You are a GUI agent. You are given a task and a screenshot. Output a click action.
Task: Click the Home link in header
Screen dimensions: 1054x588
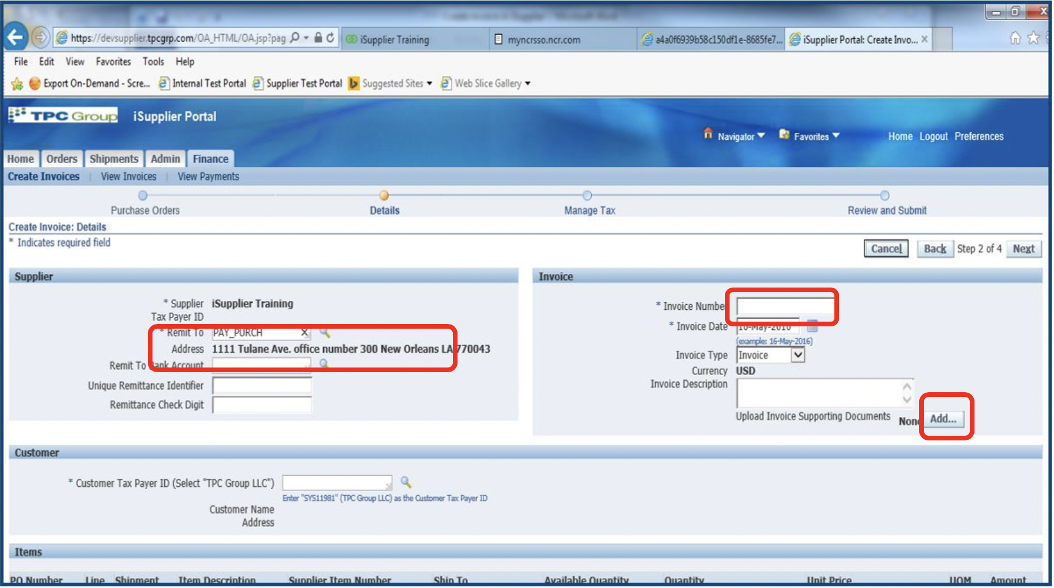click(x=900, y=136)
